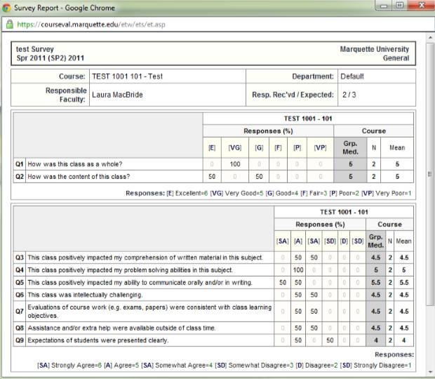Click the [E] column header

pos(212,147)
